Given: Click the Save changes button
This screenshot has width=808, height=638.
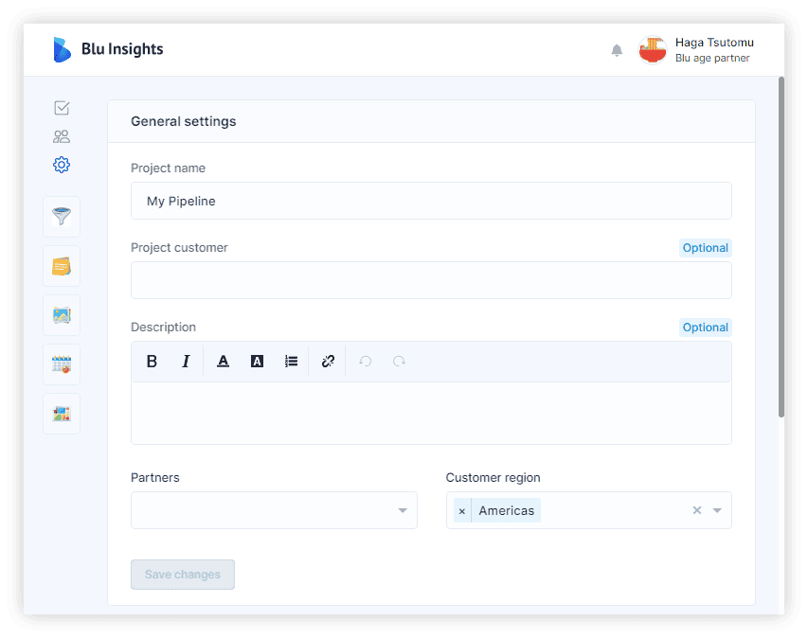Looking at the screenshot, I should [x=183, y=575].
